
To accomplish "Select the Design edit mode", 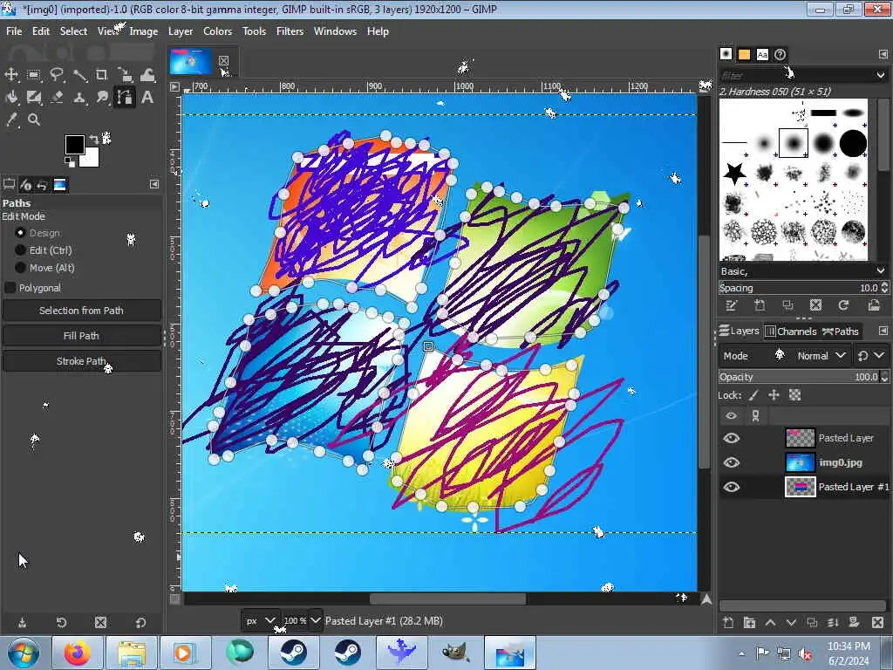I will (x=21, y=232).
